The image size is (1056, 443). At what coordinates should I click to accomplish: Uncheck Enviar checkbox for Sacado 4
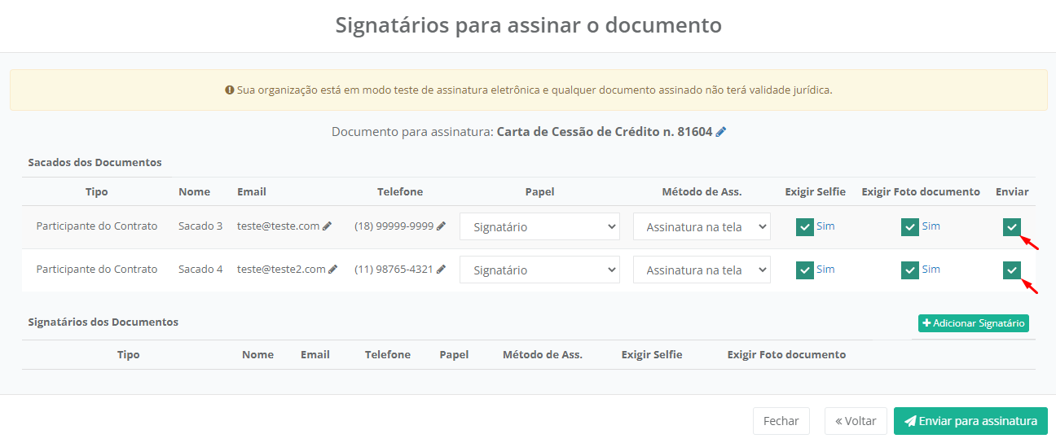coord(1012,270)
